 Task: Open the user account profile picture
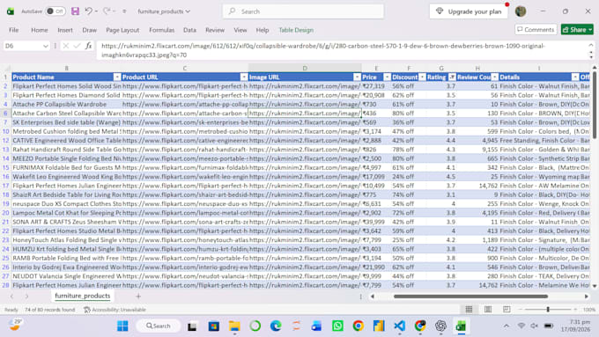click(x=521, y=11)
